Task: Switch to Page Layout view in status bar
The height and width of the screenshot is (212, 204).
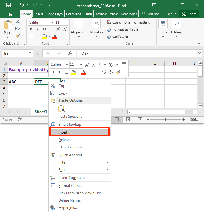Action: [x=128, y=120]
